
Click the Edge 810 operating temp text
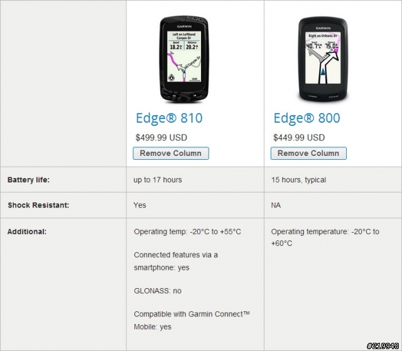pos(187,231)
